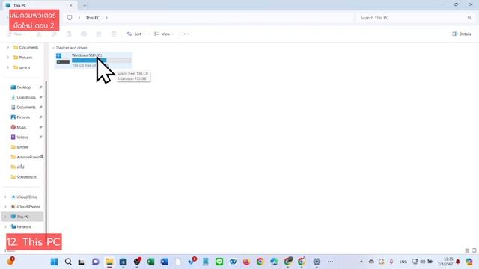Click ENG language indicator in the tray
The image size is (479, 269).
403,262
